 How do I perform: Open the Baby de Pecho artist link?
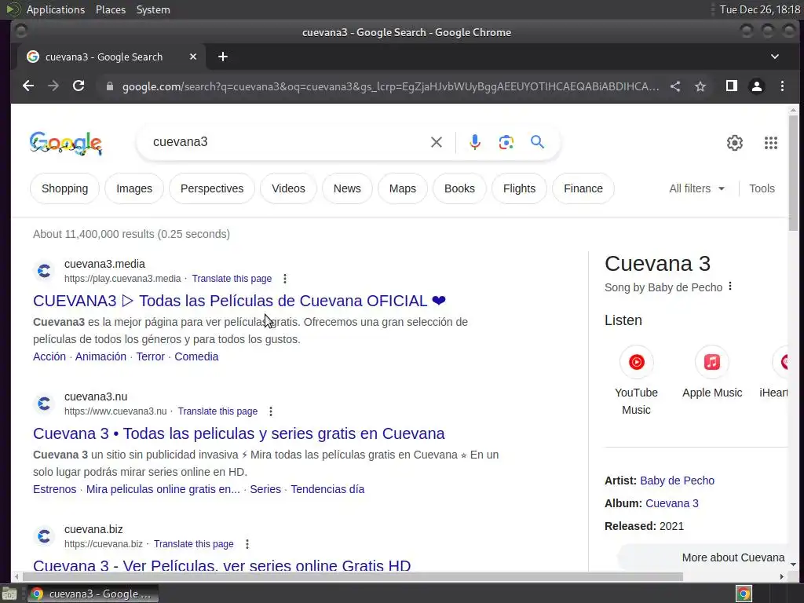click(x=677, y=481)
